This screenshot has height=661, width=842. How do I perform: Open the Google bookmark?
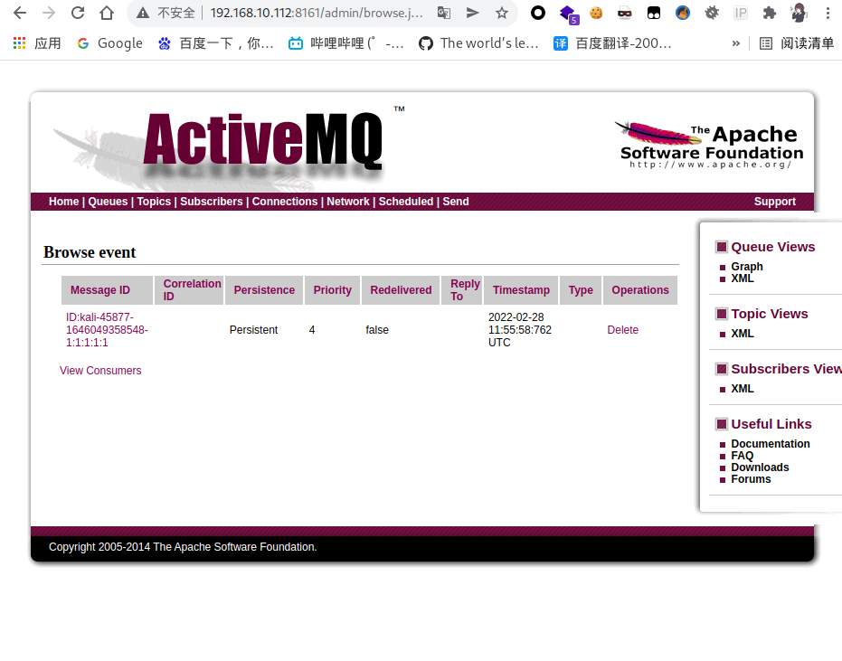tap(110, 43)
